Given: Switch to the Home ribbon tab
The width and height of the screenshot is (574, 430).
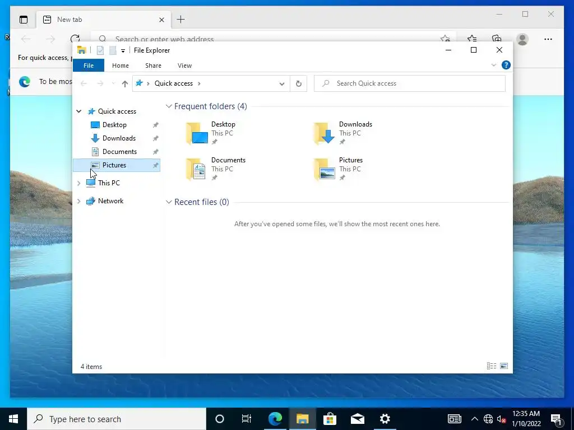Looking at the screenshot, I should [121, 66].
